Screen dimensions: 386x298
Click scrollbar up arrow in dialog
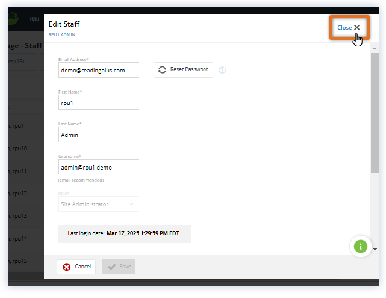[375, 48]
